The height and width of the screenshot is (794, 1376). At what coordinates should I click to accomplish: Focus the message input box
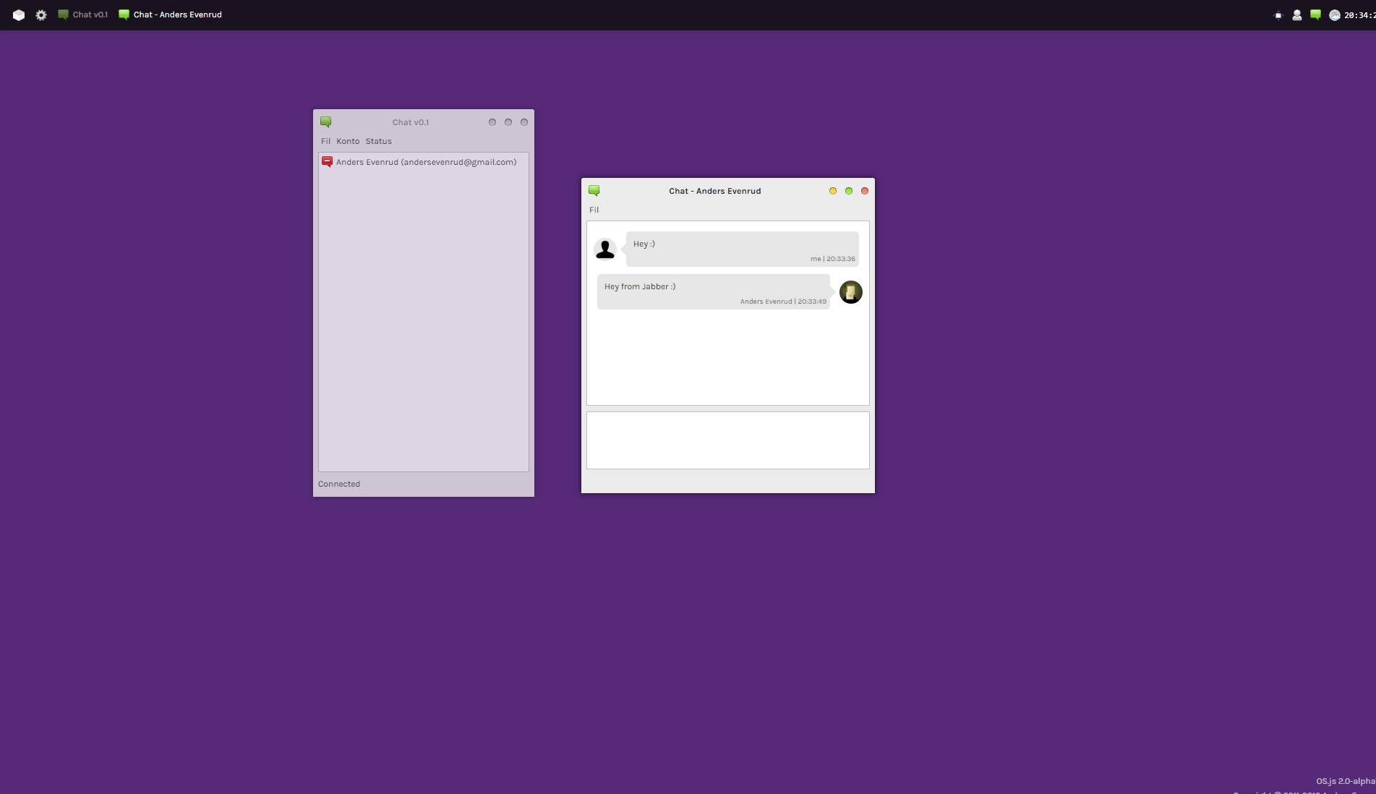pos(728,440)
